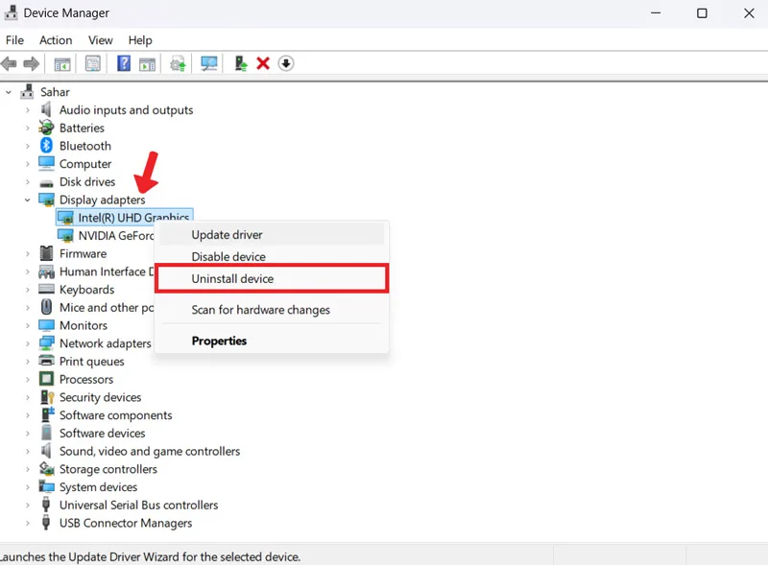Click the Disk drives icon
Viewport: 768px width, 565px height.
coord(46,183)
